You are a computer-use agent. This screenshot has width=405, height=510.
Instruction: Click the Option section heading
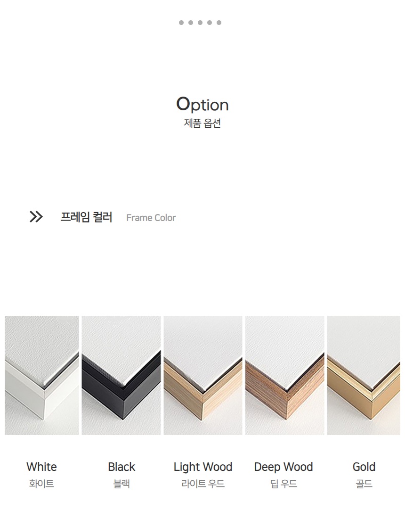202,105
